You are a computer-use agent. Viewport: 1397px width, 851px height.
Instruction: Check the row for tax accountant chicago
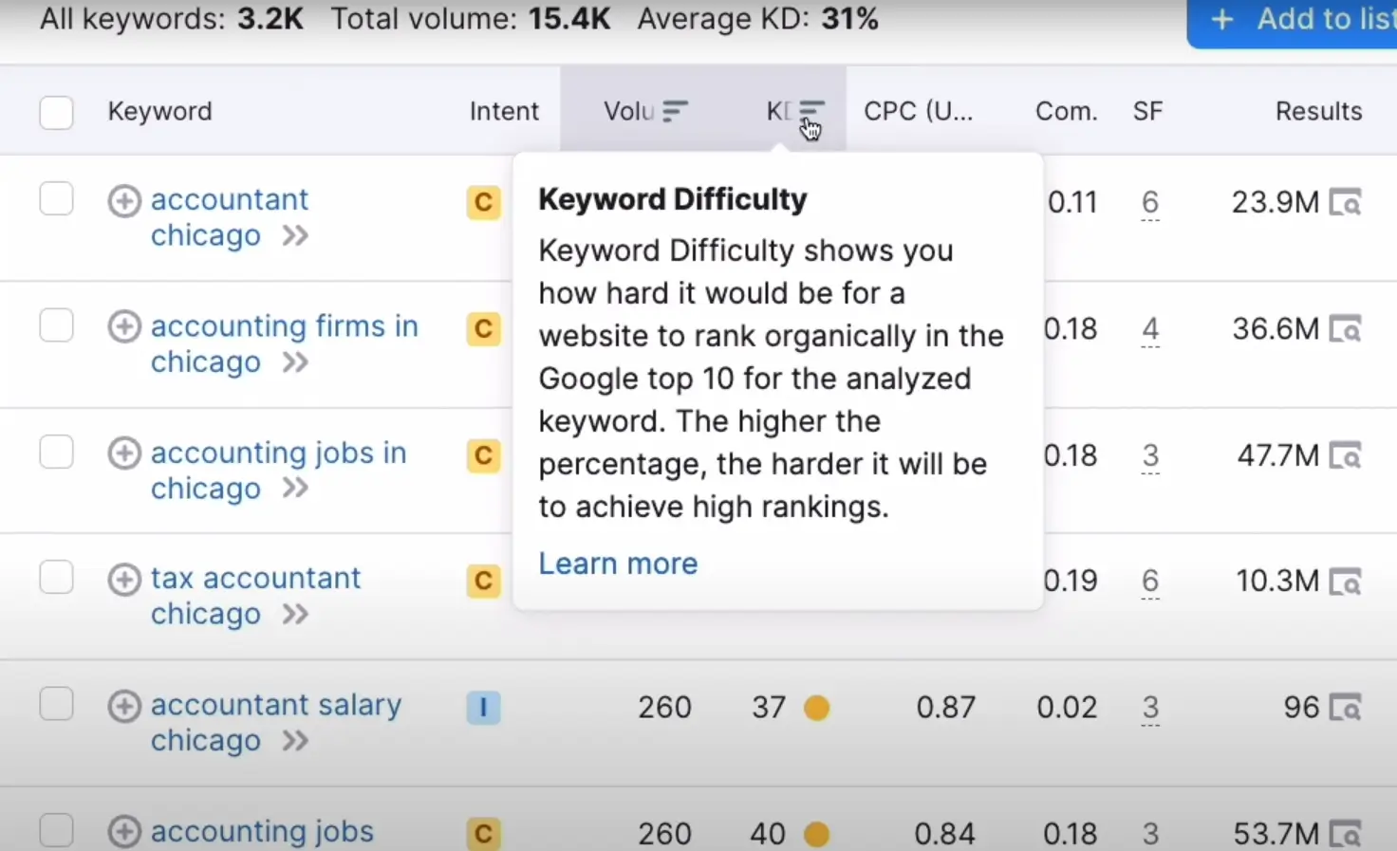pos(56,577)
